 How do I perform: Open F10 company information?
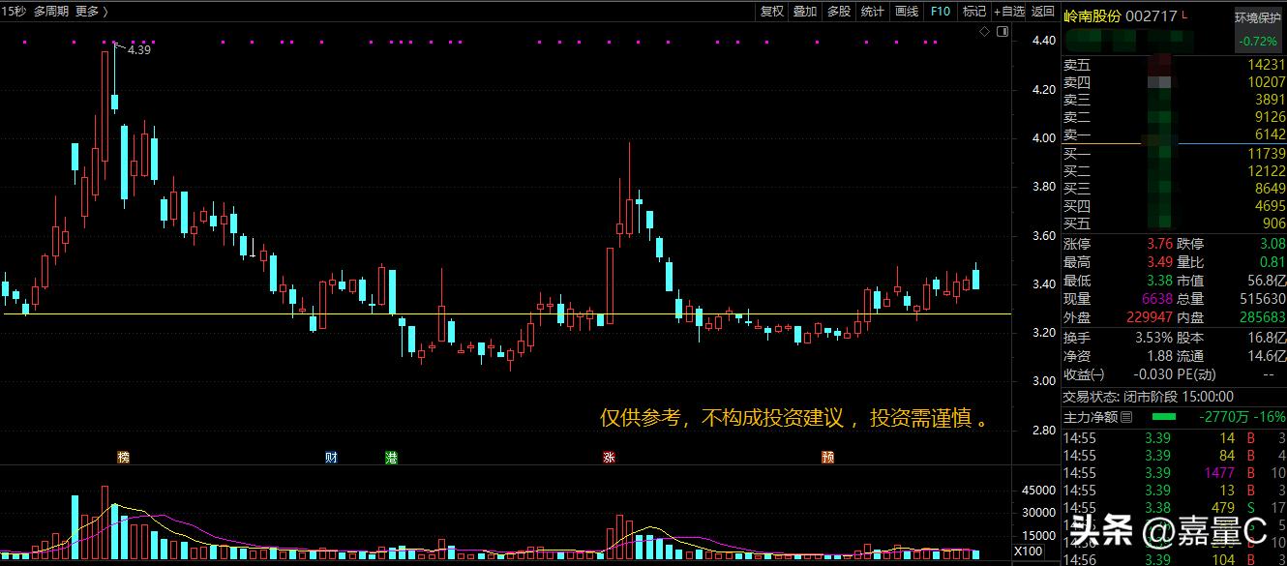[x=939, y=11]
